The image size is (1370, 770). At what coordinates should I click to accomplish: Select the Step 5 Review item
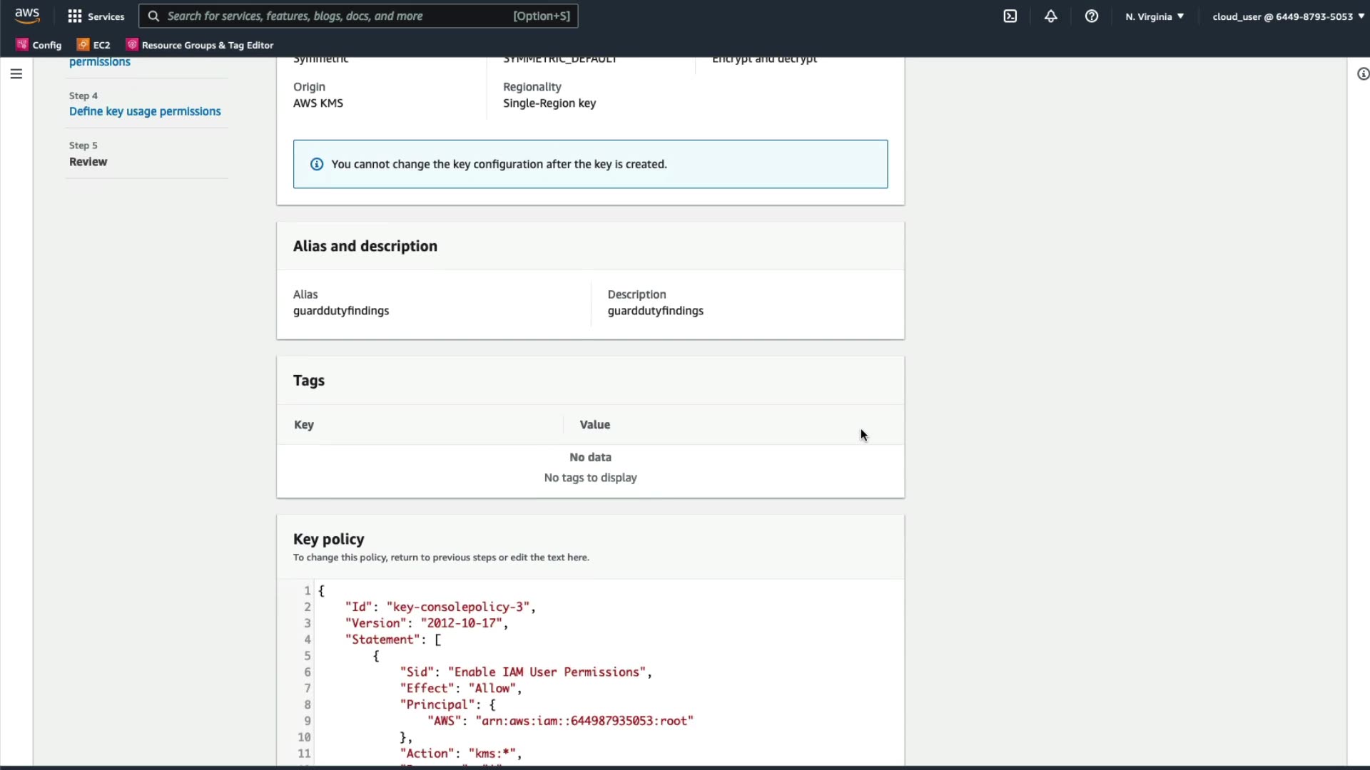pyautogui.click(x=88, y=162)
